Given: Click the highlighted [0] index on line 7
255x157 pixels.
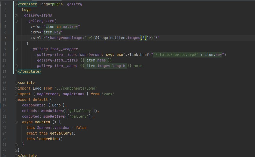Looking at the screenshot, I should point(143,38).
